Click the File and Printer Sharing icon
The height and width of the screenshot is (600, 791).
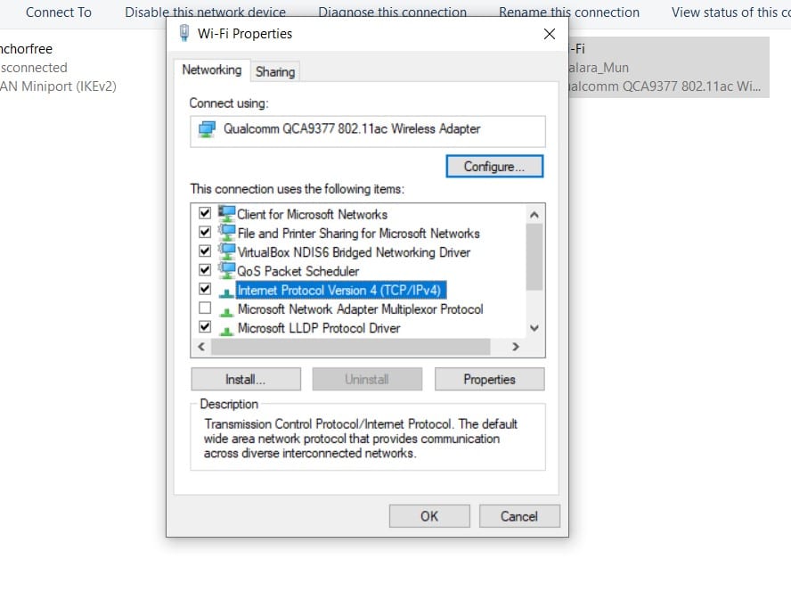click(226, 233)
